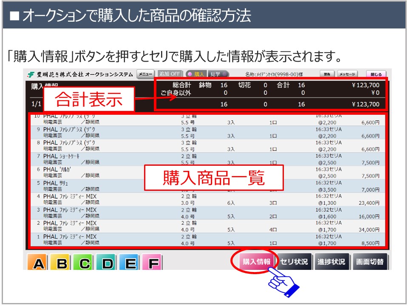Select the yellow B lane button

tap(62, 263)
